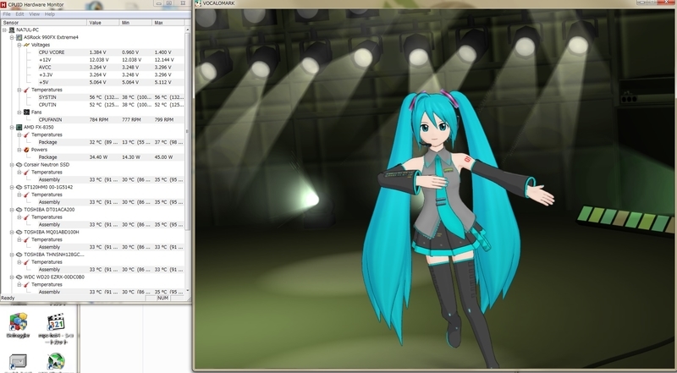Click the drive icon beside TOSHIBA DT01ACA200
The image size is (677, 373).
tap(19, 210)
